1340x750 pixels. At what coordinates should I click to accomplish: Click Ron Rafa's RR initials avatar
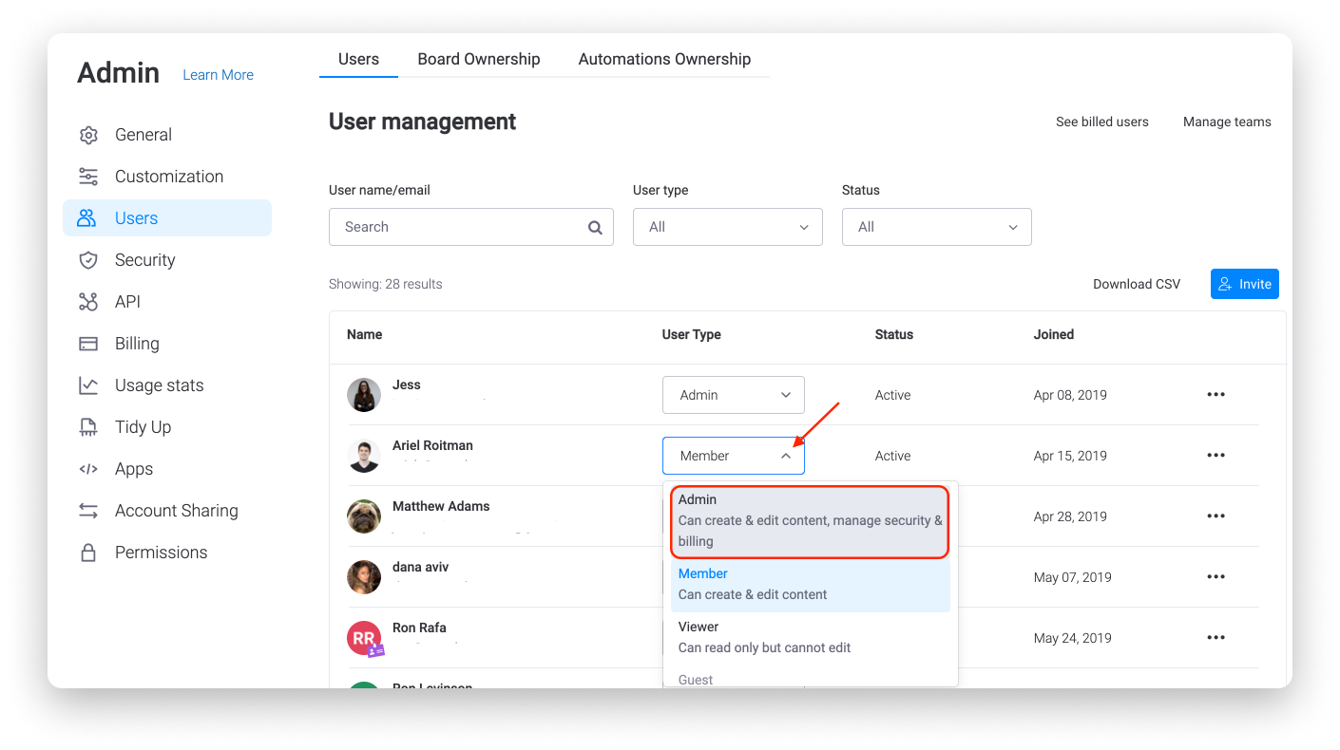364,638
